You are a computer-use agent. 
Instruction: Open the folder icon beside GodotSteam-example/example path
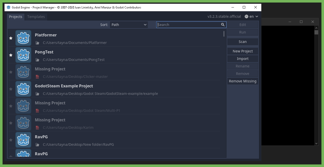coord(37,94)
